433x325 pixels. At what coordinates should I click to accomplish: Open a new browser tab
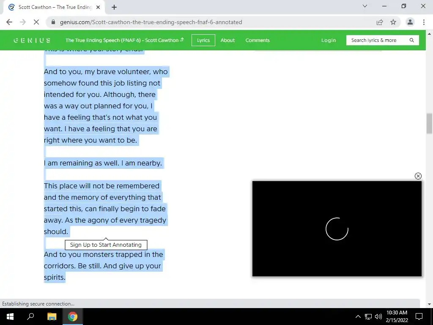pyautogui.click(x=114, y=8)
